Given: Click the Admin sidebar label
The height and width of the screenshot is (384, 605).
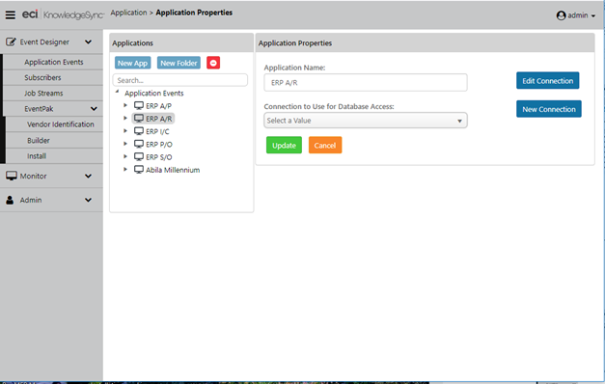Looking at the screenshot, I should point(31,200).
